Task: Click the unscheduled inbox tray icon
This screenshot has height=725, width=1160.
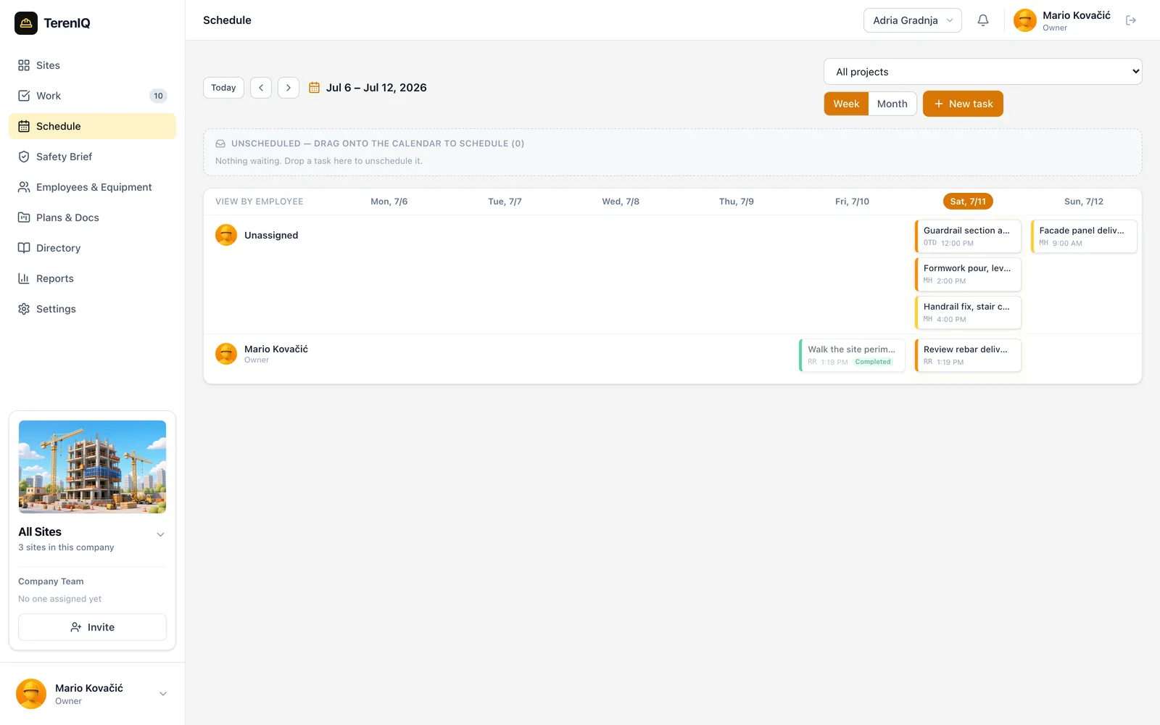Action: (220, 144)
